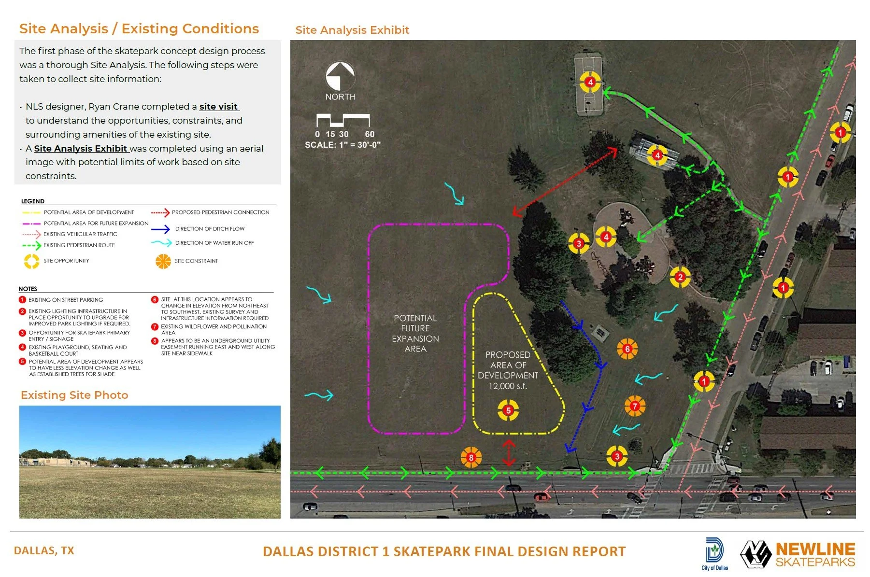Click yellow marker 2 on the aerial map
Viewport: 870px width, 577px height.
[x=680, y=277]
